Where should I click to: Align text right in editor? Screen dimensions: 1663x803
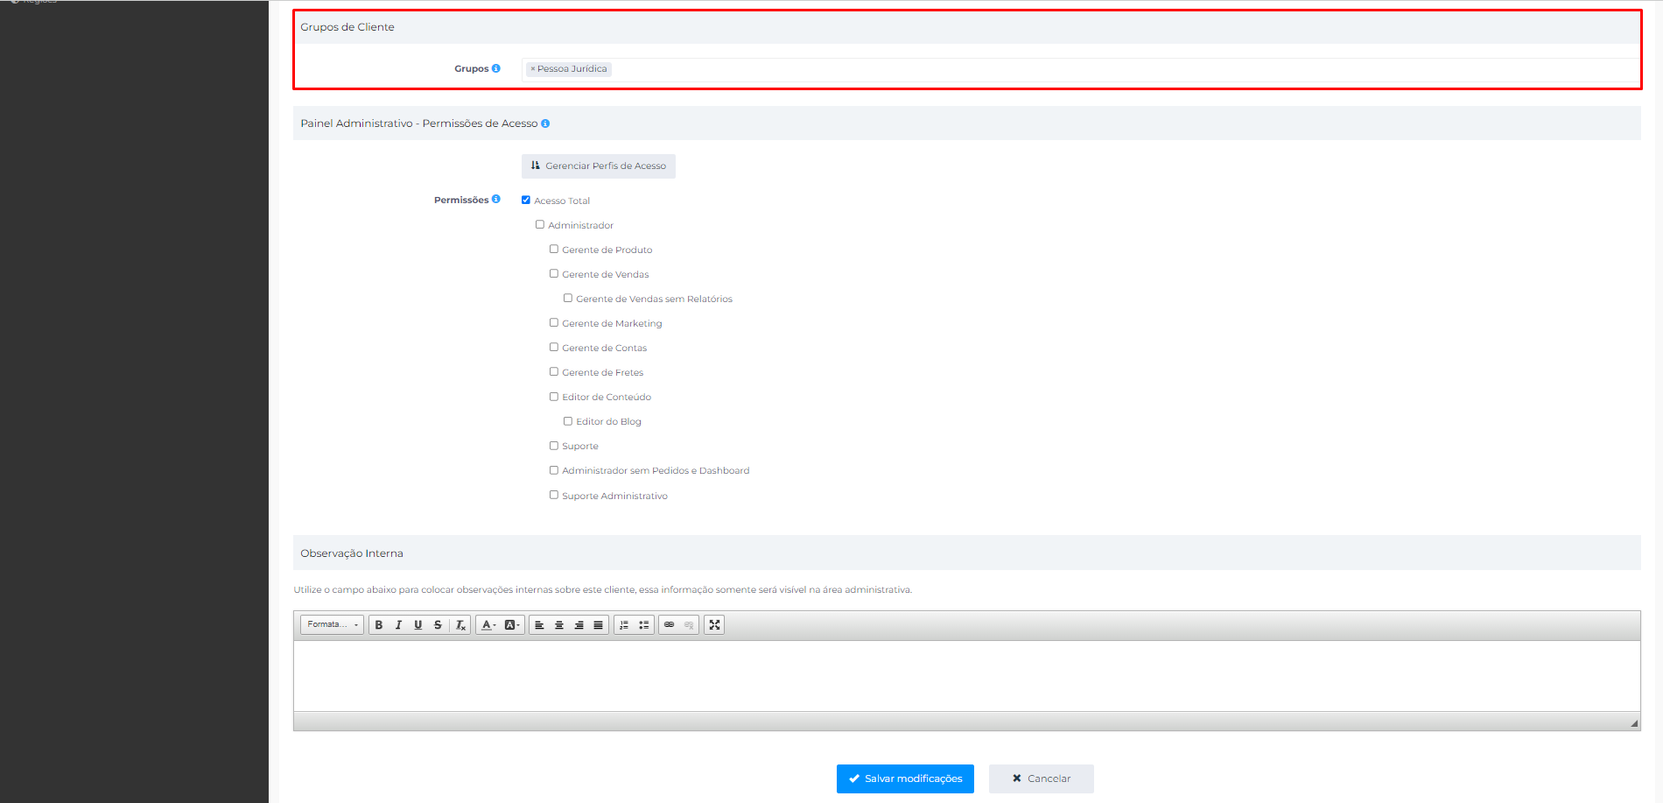(579, 624)
